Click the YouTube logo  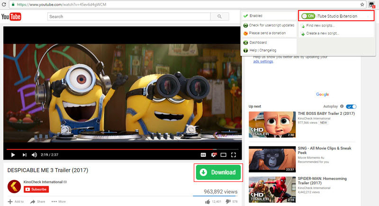coord(11,17)
